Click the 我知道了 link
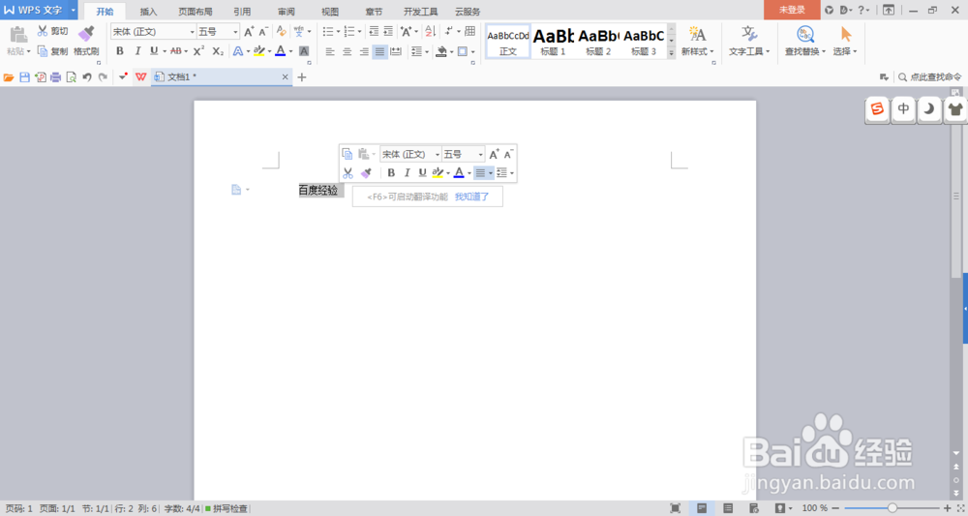Screen dimensions: 968x516 point(471,197)
